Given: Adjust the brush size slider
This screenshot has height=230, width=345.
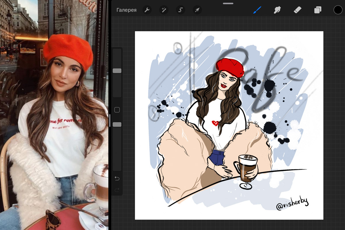Looking at the screenshot, I should coord(117,70).
